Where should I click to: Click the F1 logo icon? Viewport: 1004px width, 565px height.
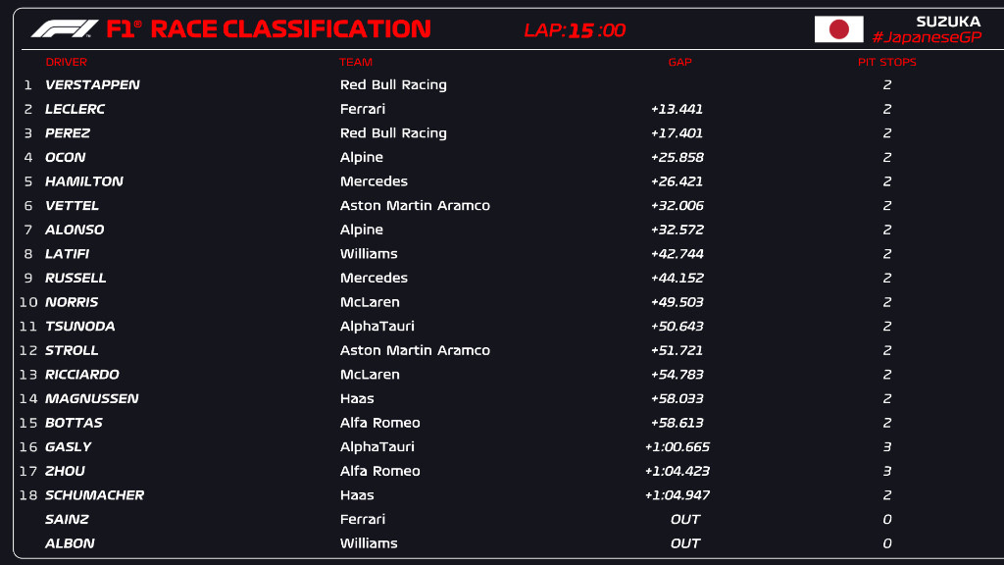(x=65, y=28)
